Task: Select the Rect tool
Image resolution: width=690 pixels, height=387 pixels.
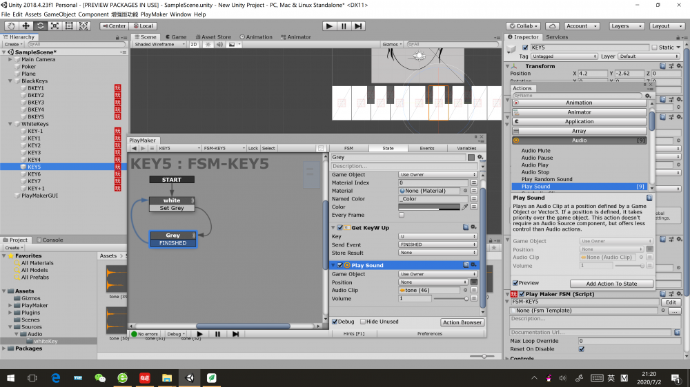Action: (69, 26)
